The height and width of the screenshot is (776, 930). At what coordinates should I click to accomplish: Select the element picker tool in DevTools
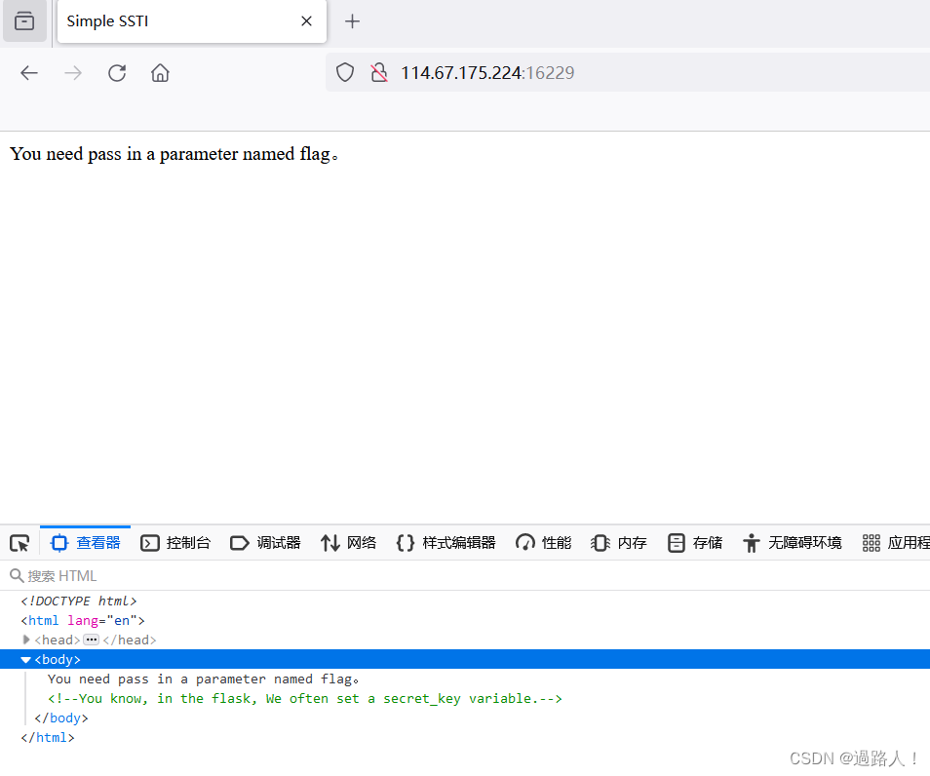click(19, 543)
